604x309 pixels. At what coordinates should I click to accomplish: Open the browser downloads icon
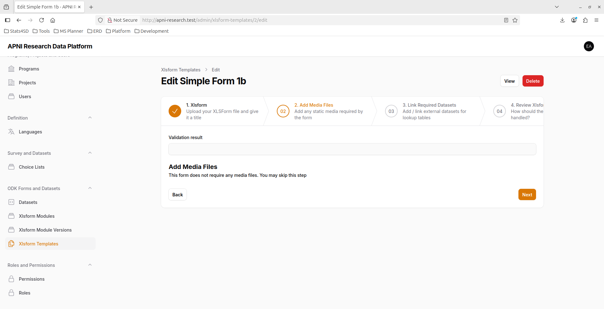(x=562, y=20)
